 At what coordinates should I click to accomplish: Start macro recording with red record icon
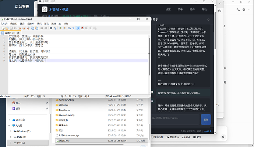coord(82,28)
